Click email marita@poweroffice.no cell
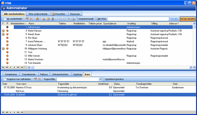Viewport: 197px width, 115px height. [114, 59]
